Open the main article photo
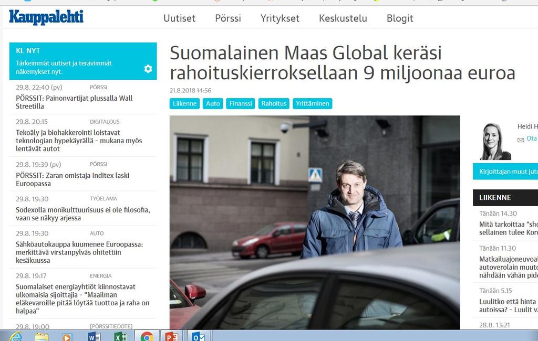The height and width of the screenshot is (341, 538). (315, 222)
